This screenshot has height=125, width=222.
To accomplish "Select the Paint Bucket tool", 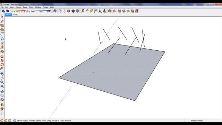I will (x=2, y=51).
